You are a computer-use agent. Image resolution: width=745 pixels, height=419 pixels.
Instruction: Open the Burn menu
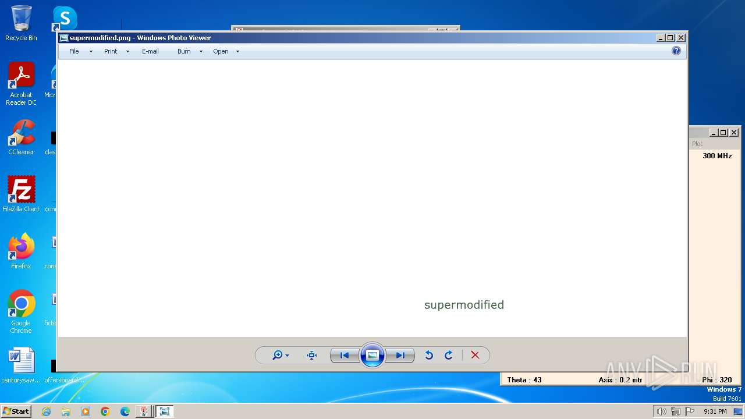(184, 51)
